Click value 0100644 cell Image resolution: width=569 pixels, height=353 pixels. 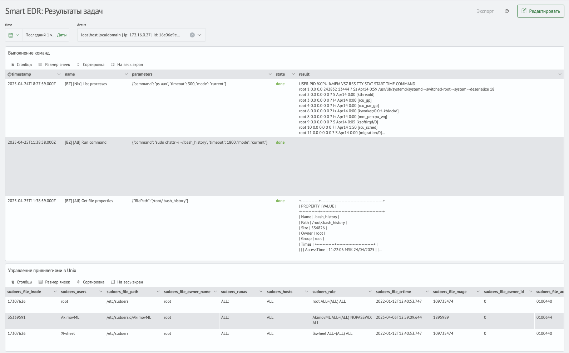544,317
